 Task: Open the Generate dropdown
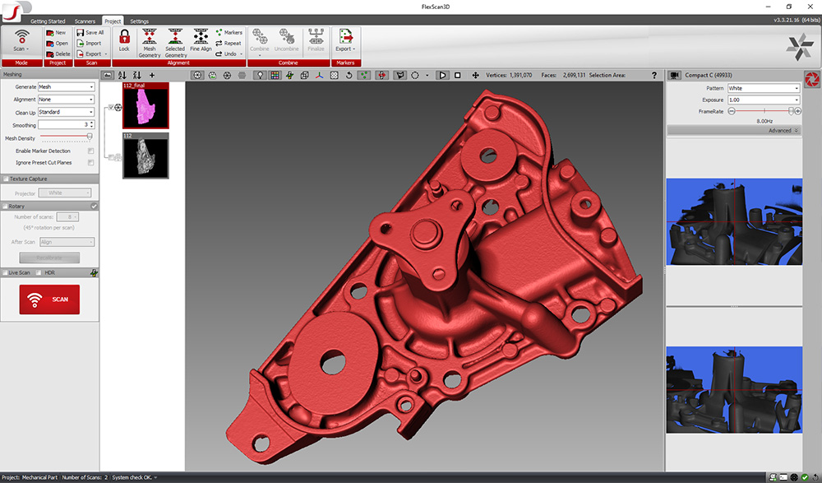pos(67,87)
